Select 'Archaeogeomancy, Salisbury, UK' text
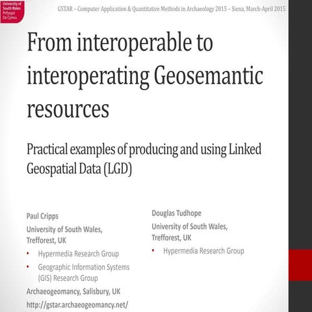The height and width of the screenshot is (312, 312). [x=73, y=292]
